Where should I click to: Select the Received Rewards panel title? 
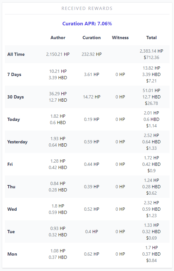tap(87, 8)
